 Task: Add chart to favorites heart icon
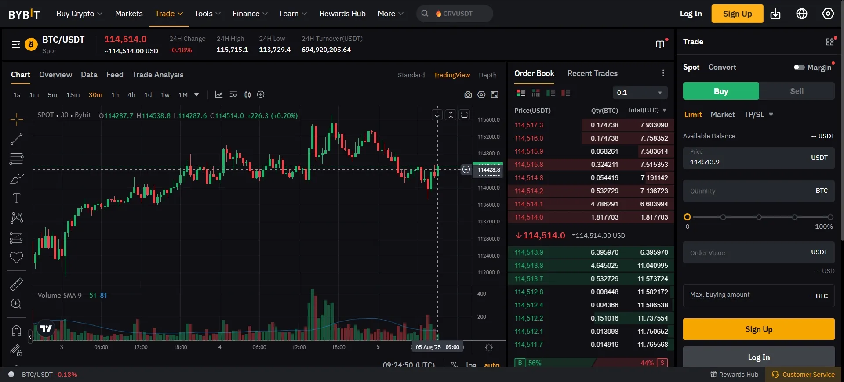click(x=17, y=257)
